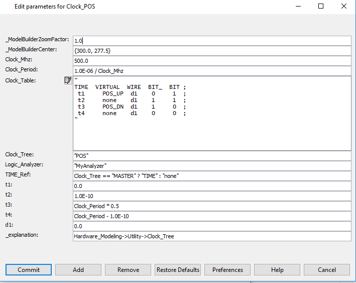The width and height of the screenshot is (356, 283).
Task: Open the Clock_Table edit icon
Action: [68, 80]
